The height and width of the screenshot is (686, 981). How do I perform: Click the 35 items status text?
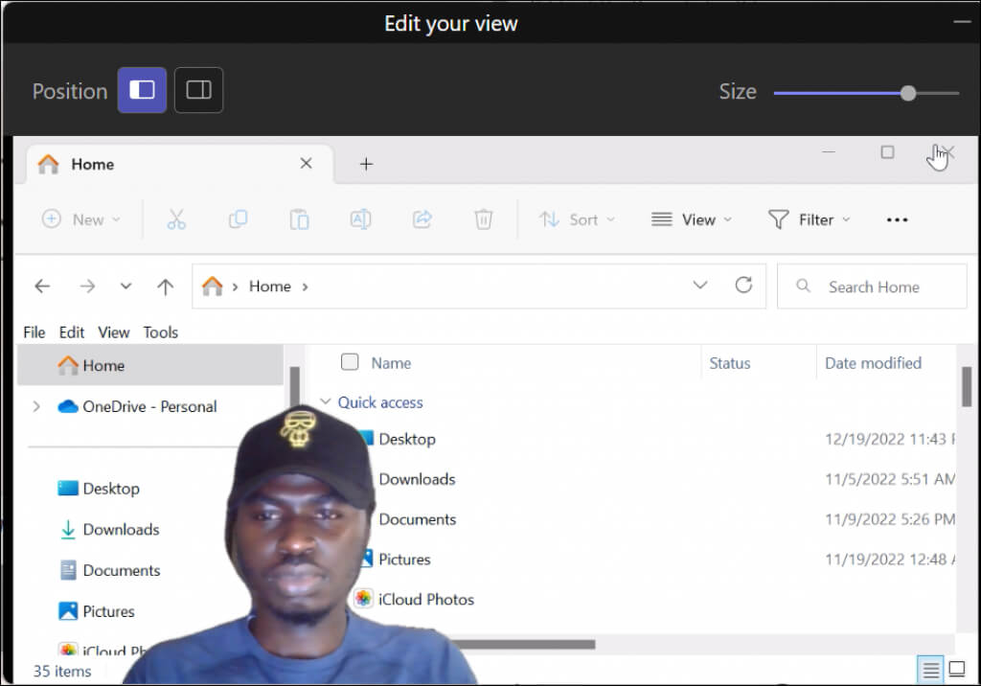click(62, 671)
